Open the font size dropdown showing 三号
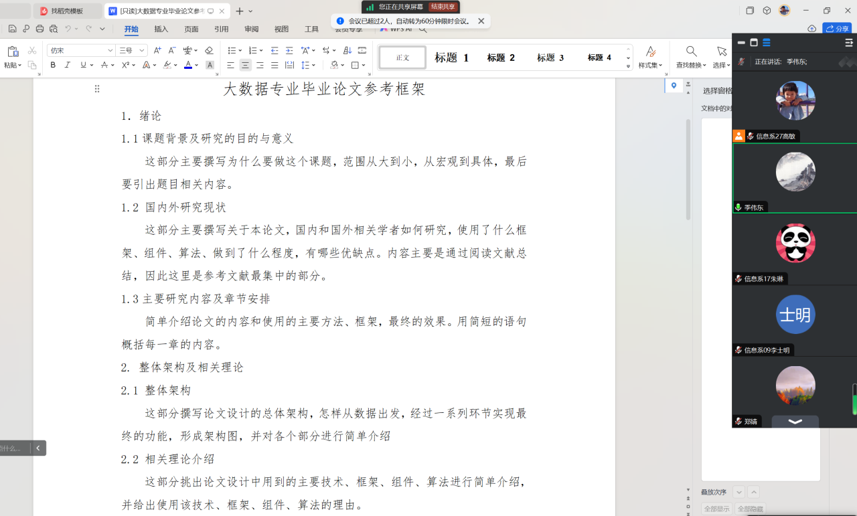Image resolution: width=857 pixels, height=516 pixels. coord(132,50)
